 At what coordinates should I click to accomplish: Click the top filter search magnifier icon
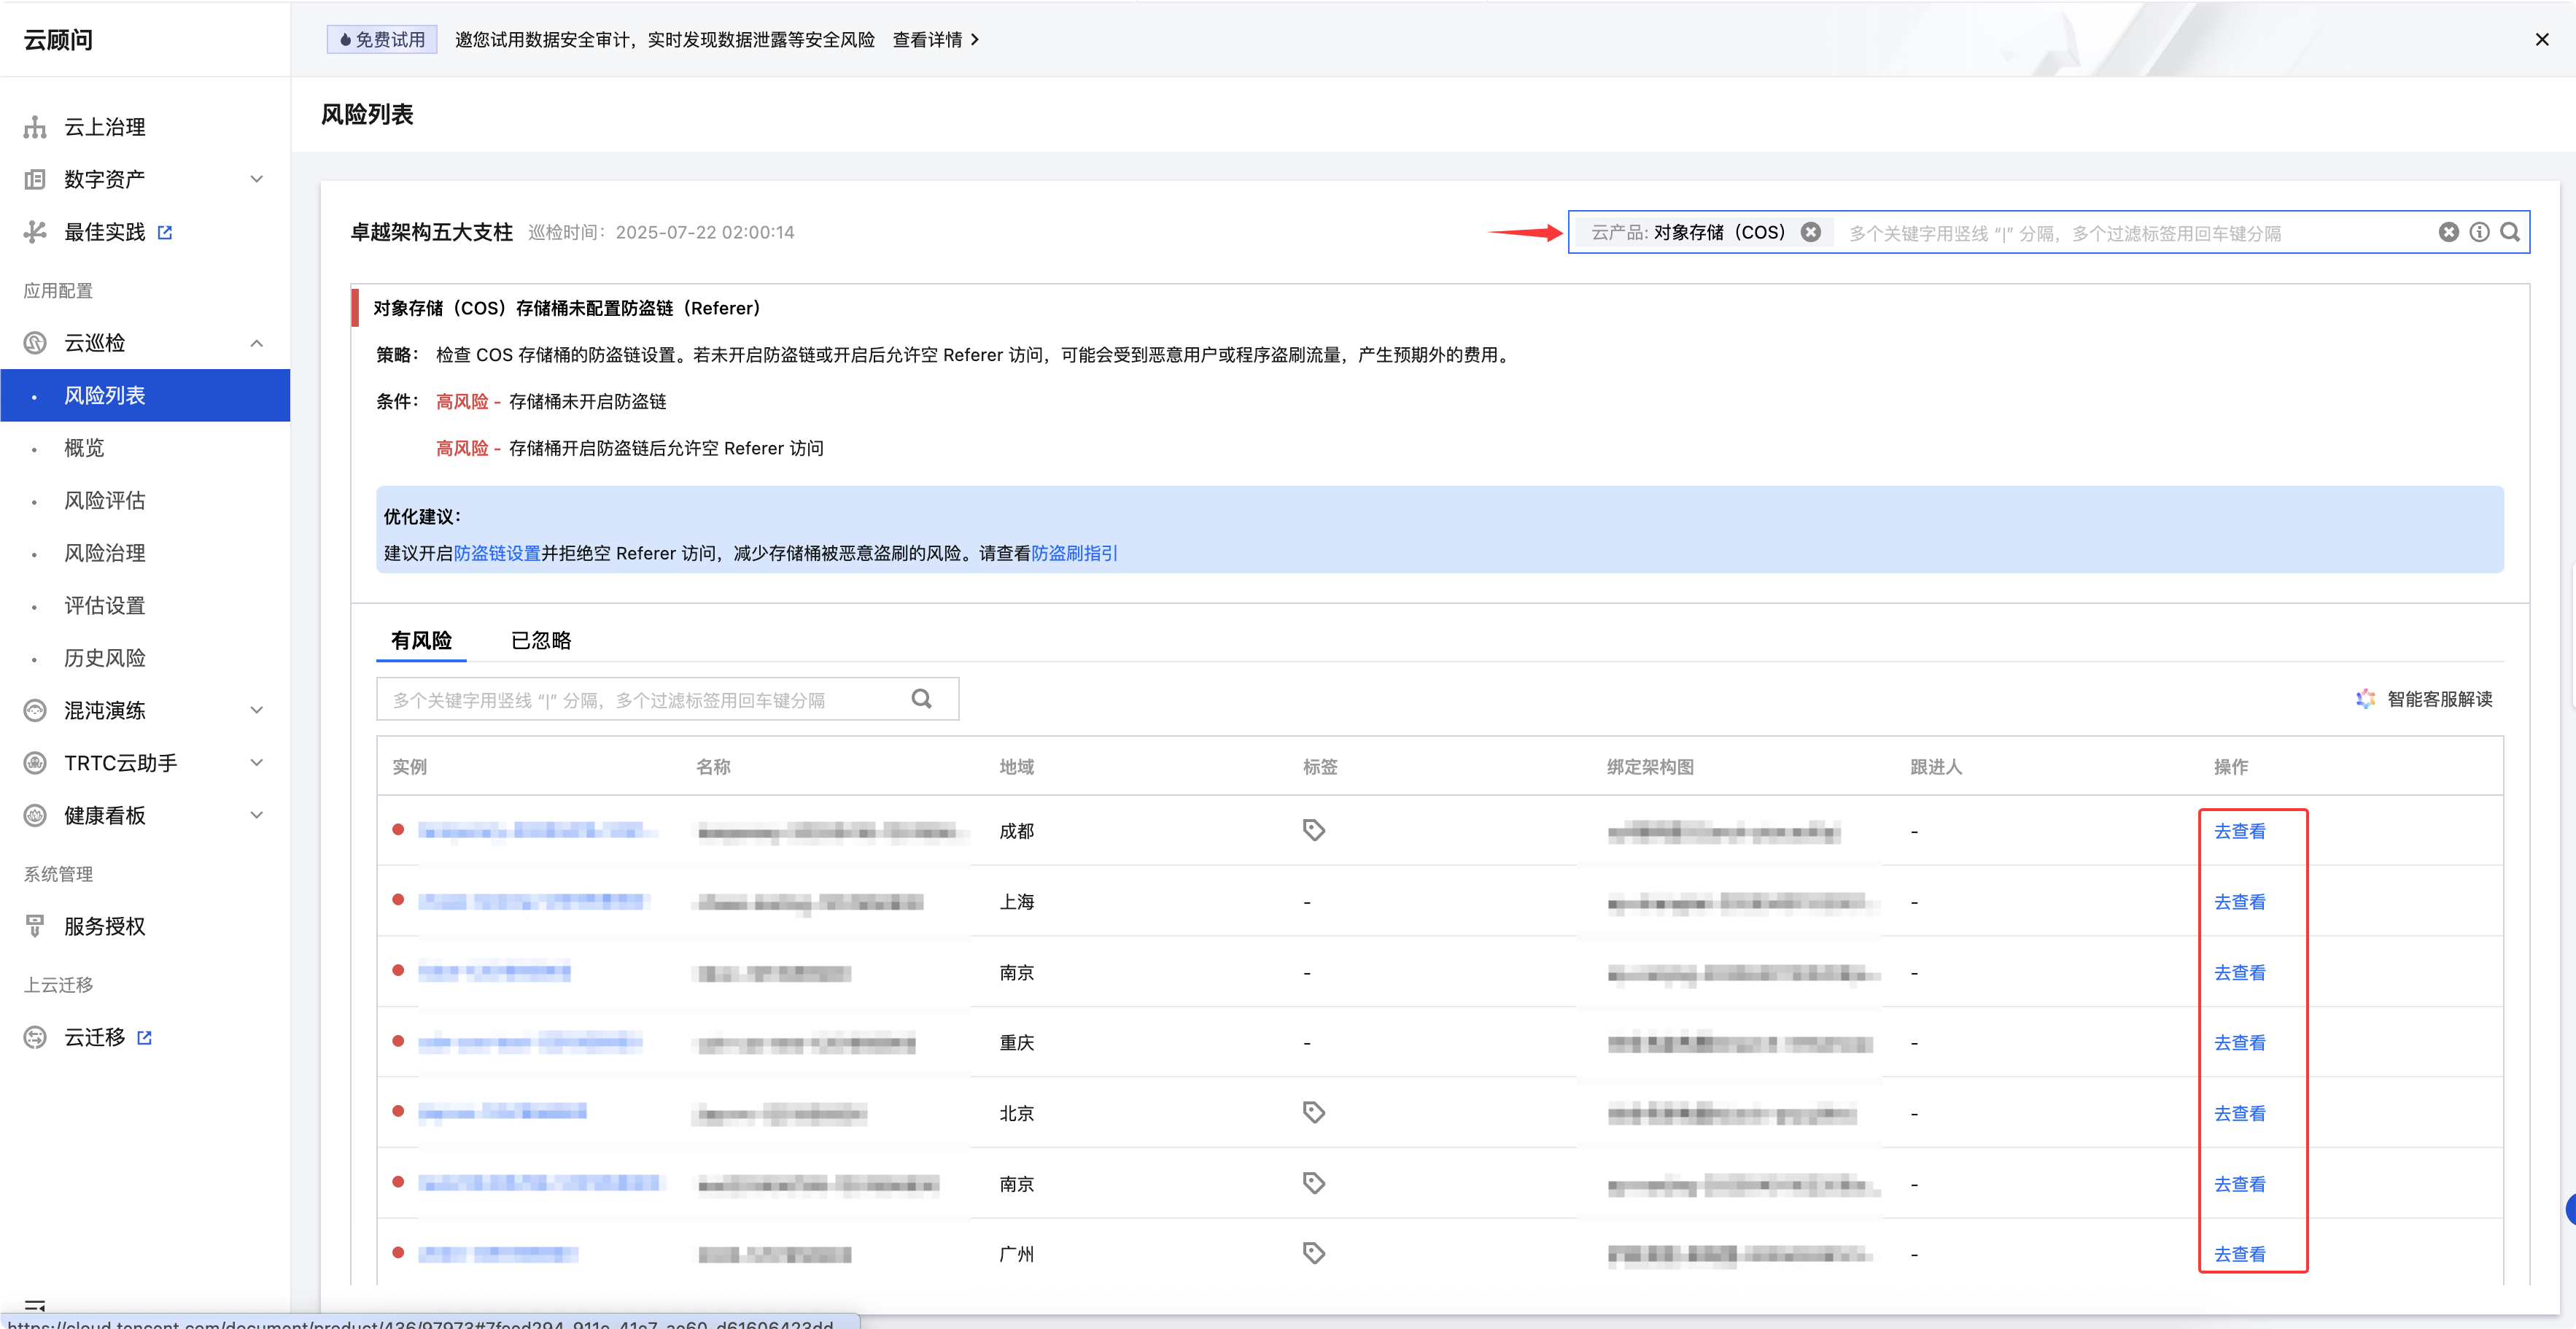(2510, 232)
